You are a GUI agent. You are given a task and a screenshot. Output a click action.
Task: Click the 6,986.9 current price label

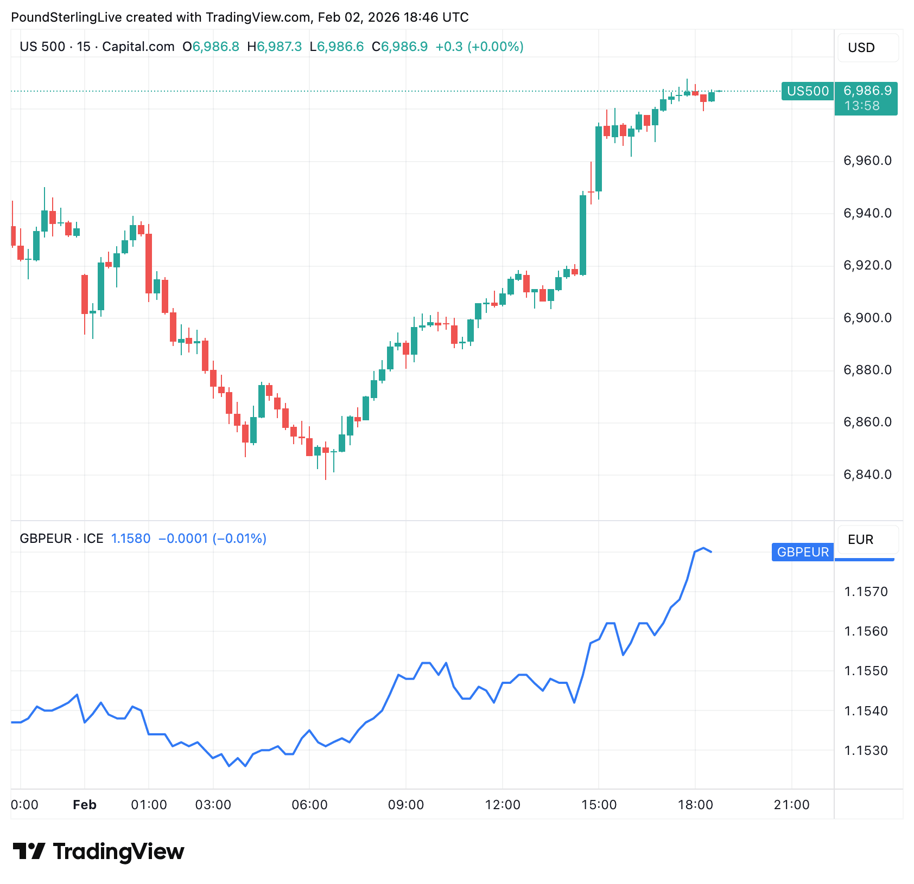tap(867, 91)
